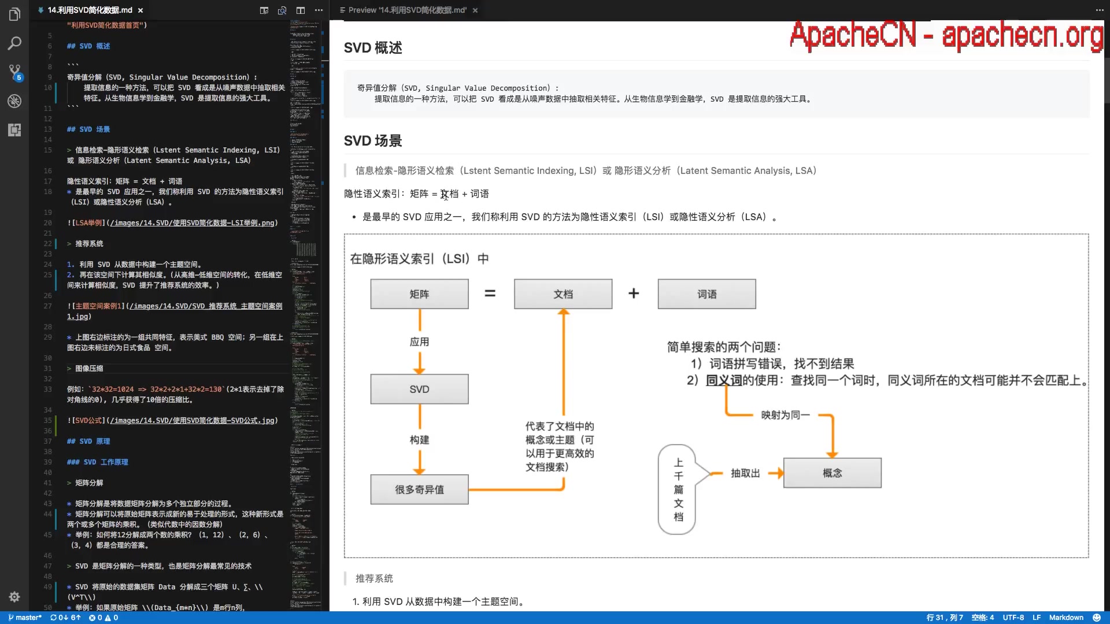
Task: Change the LF end-of-line sequence
Action: point(1037,618)
